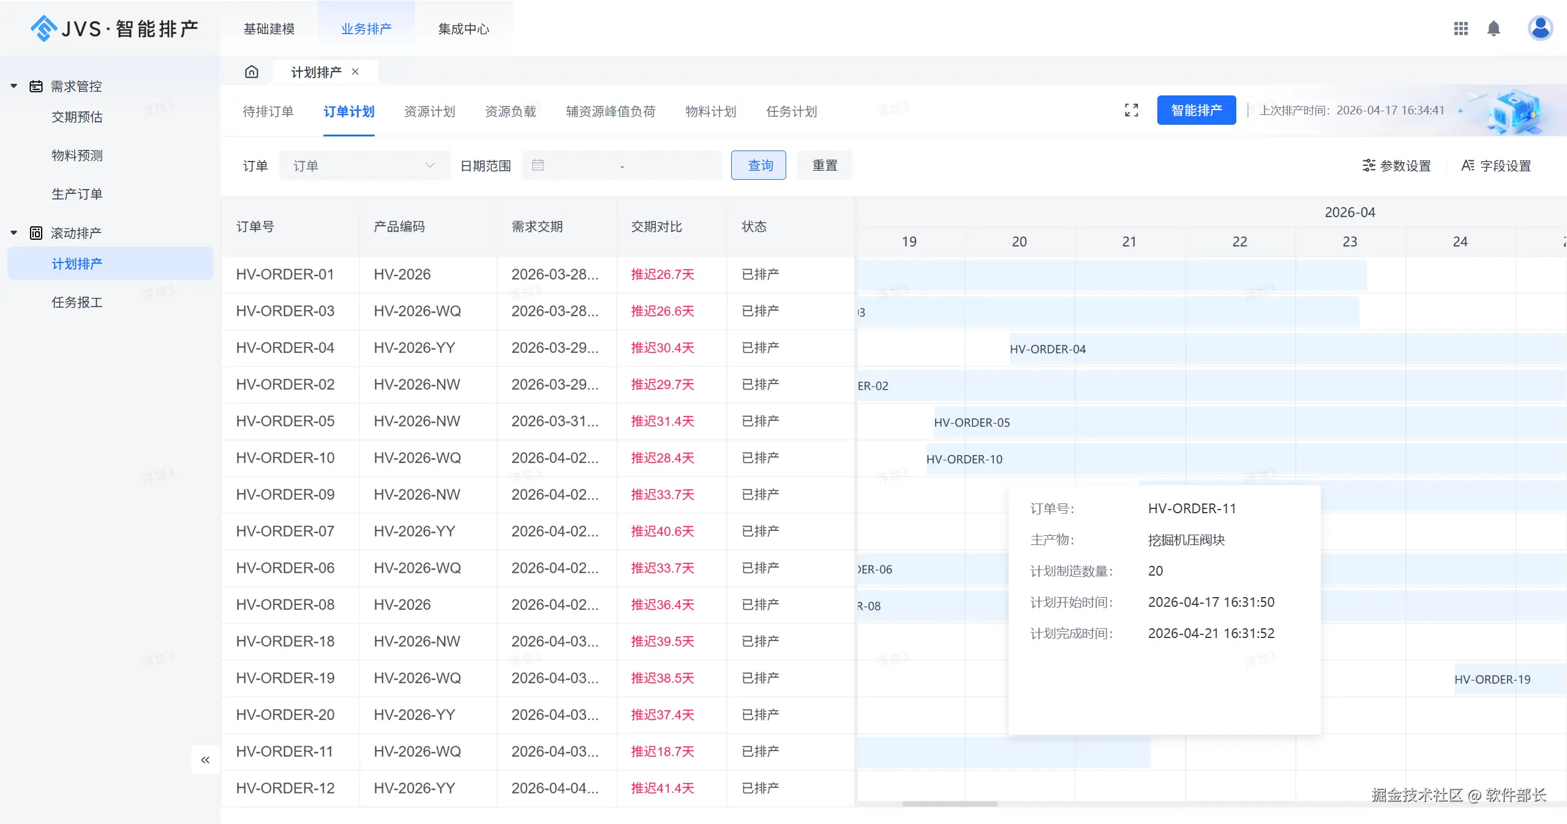Click the user avatar icon
This screenshot has height=824, width=1567.
click(x=1539, y=29)
